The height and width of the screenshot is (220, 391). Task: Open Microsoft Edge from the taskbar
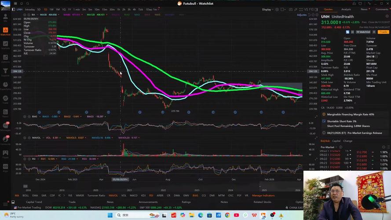point(201,215)
